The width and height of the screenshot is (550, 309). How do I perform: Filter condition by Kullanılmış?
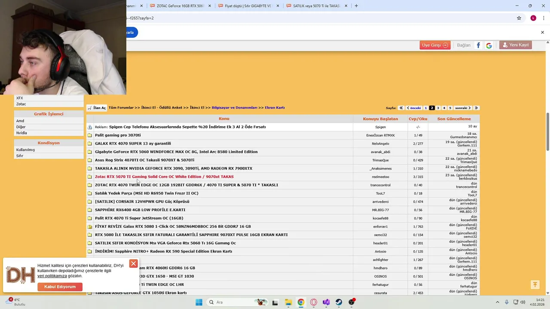click(x=25, y=150)
